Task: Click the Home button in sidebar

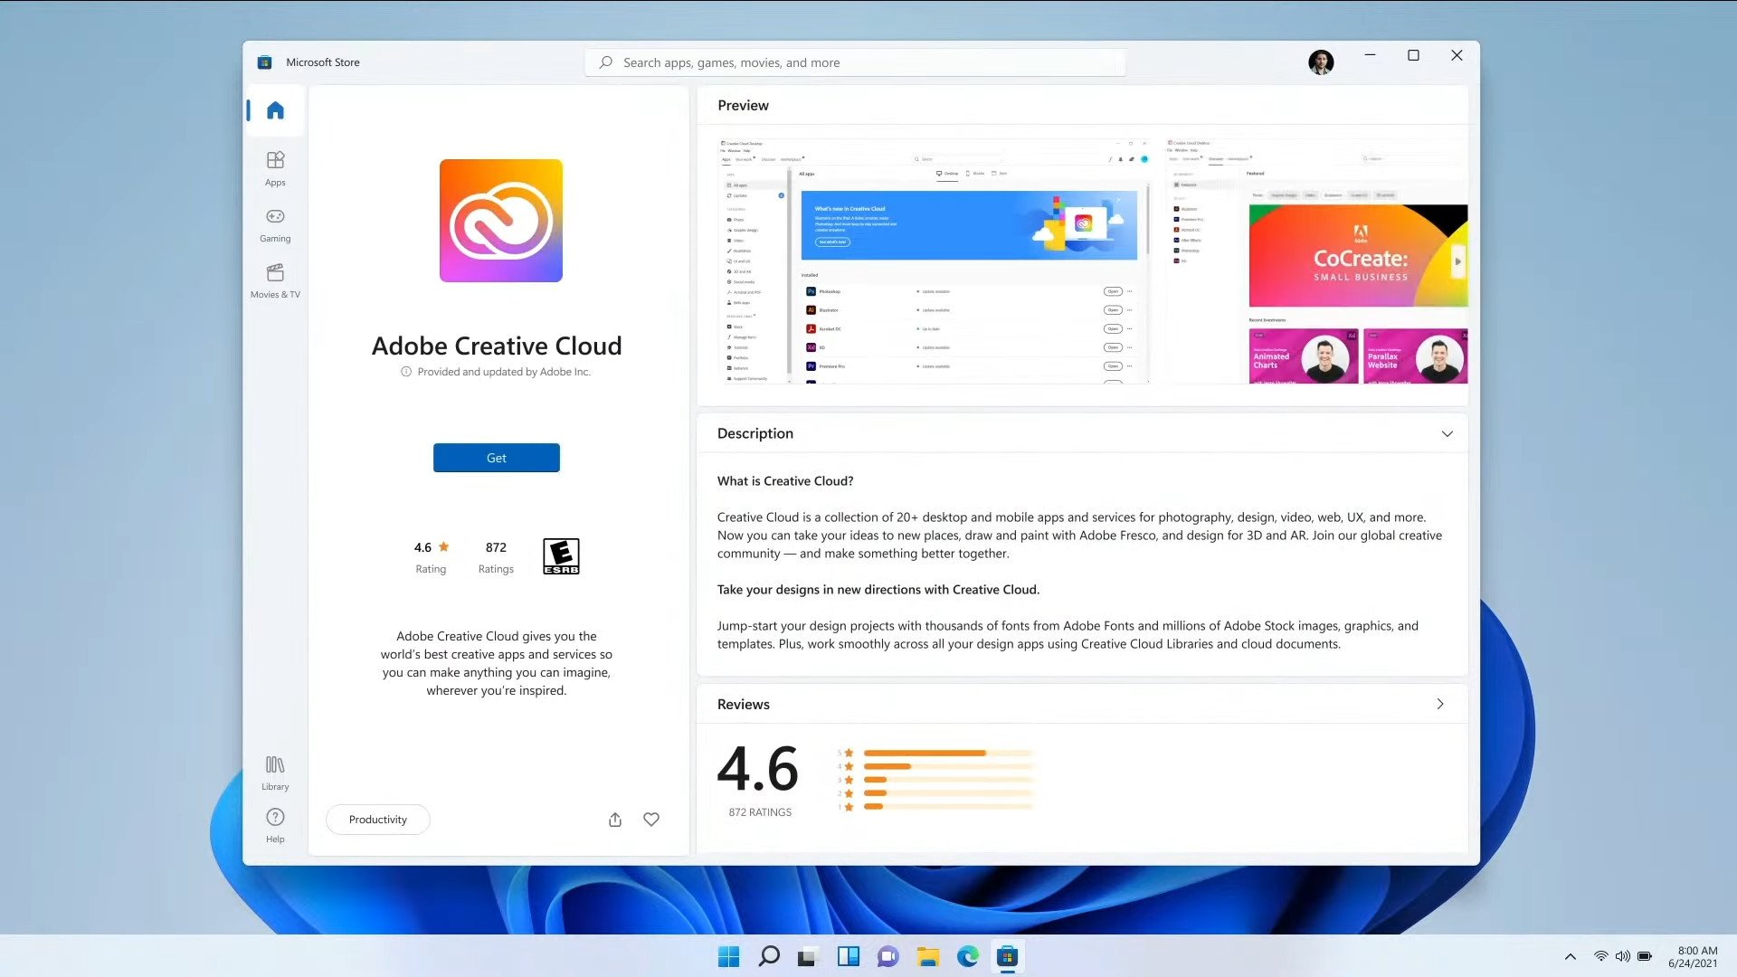Action: pyautogui.click(x=274, y=109)
